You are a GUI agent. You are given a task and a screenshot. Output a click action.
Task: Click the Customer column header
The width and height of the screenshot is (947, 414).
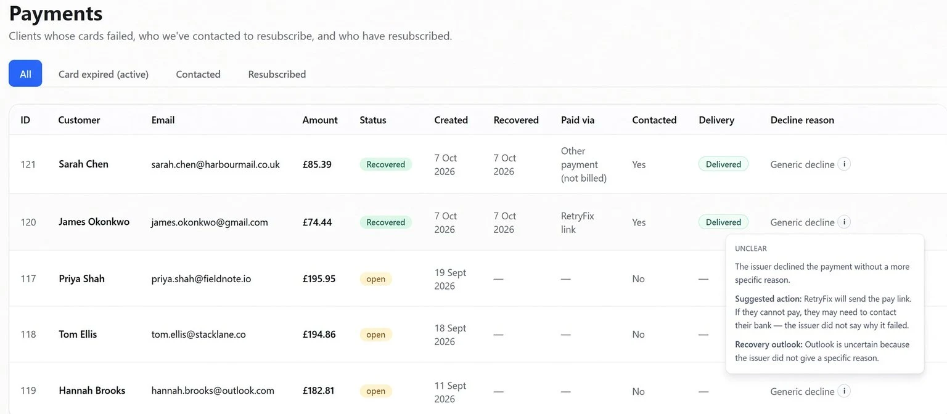pos(79,120)
